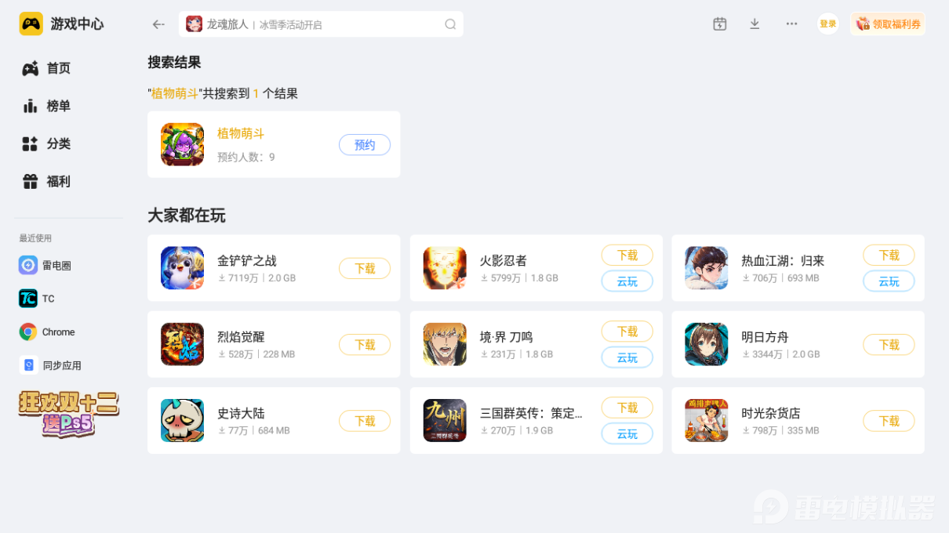The height and width of the screenshot is (533, 949).
Task: Cloud play 火影忍者 via 云玩
Action: [x=627, y=281]
